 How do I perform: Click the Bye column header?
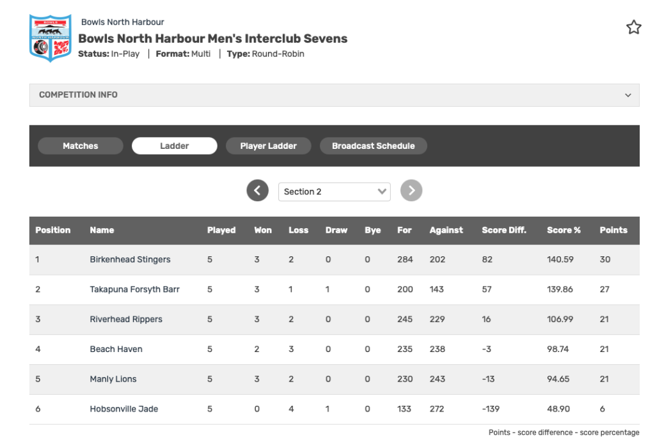[373, 230]
